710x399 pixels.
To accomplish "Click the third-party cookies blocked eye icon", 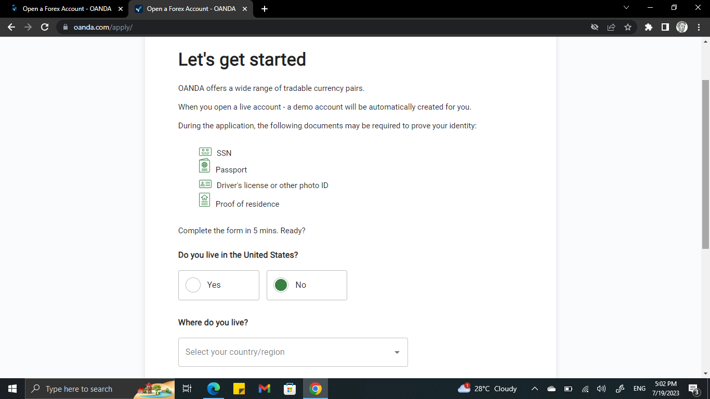I will [595, 27].
